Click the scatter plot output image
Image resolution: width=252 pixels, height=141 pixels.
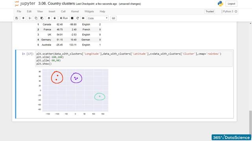click(x=73, y=92)
